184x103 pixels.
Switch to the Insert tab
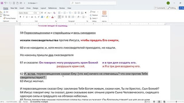point(22,8)
